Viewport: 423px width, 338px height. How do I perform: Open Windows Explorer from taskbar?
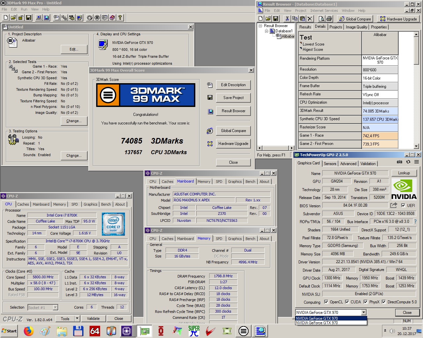tap(62, 331)
